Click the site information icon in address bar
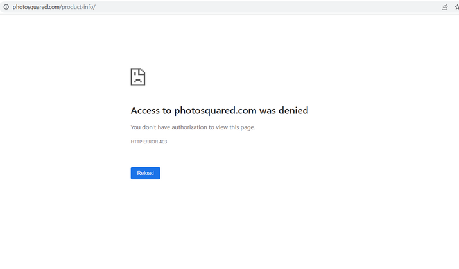 tap(6, 7)
